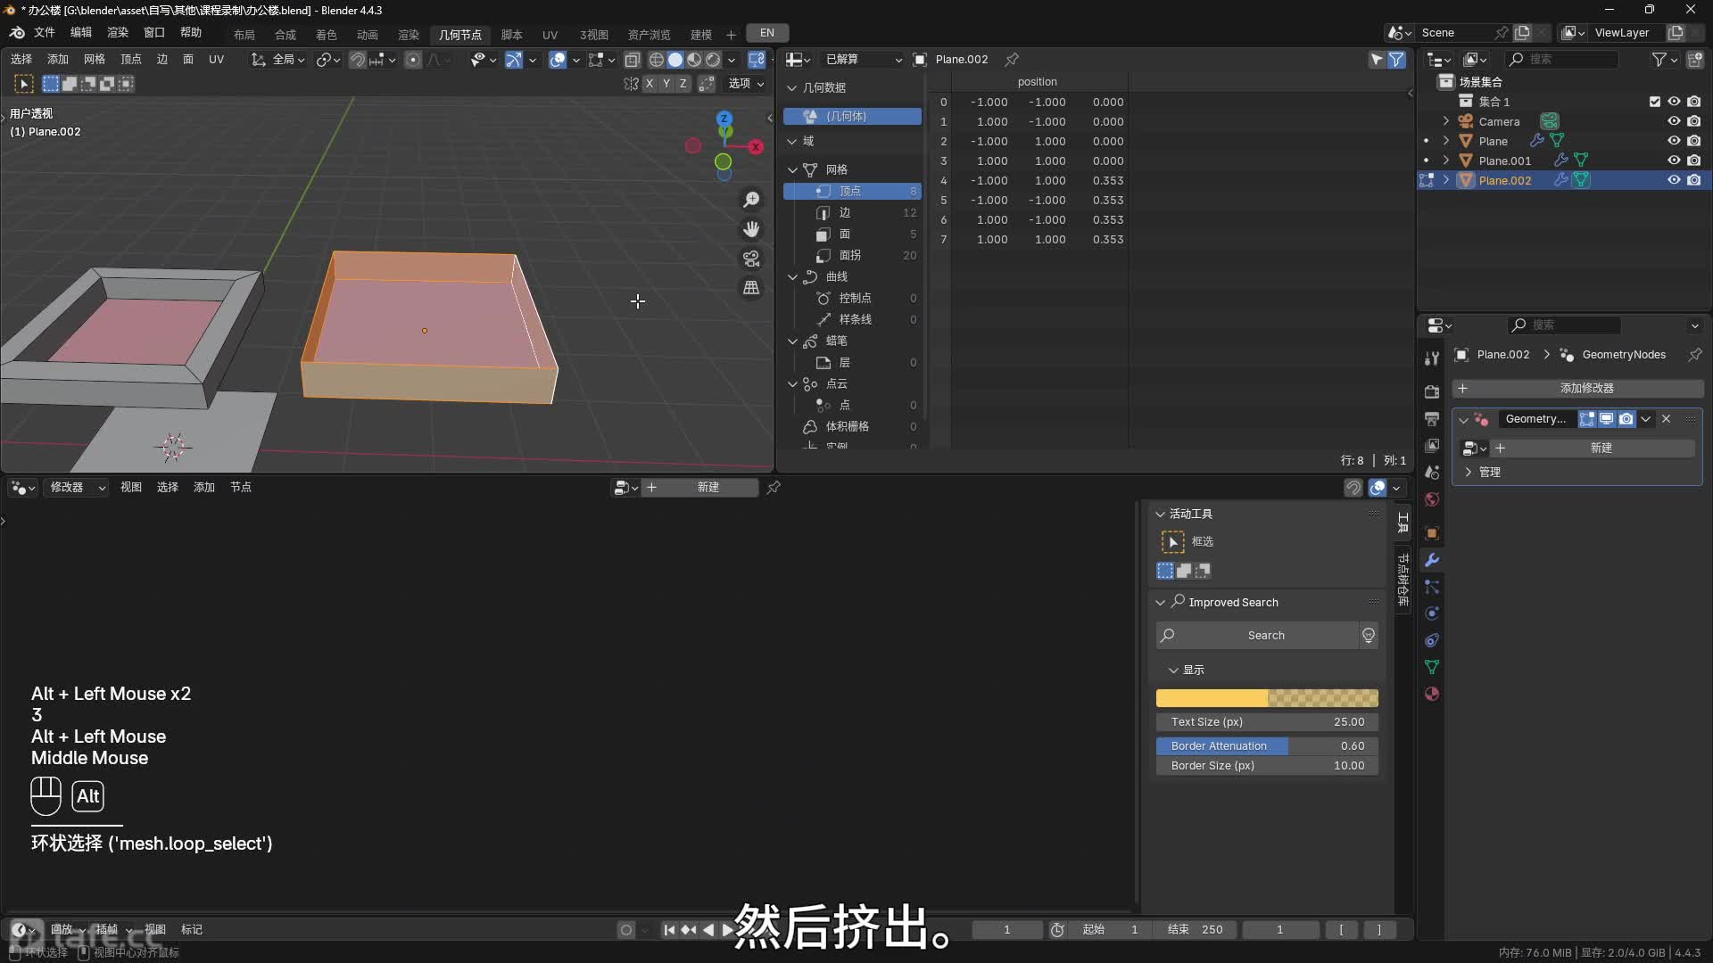Toggle visibility eye of Plane.002
The height and width of the screenshot is (963, 1713).
coord(1674,180)
